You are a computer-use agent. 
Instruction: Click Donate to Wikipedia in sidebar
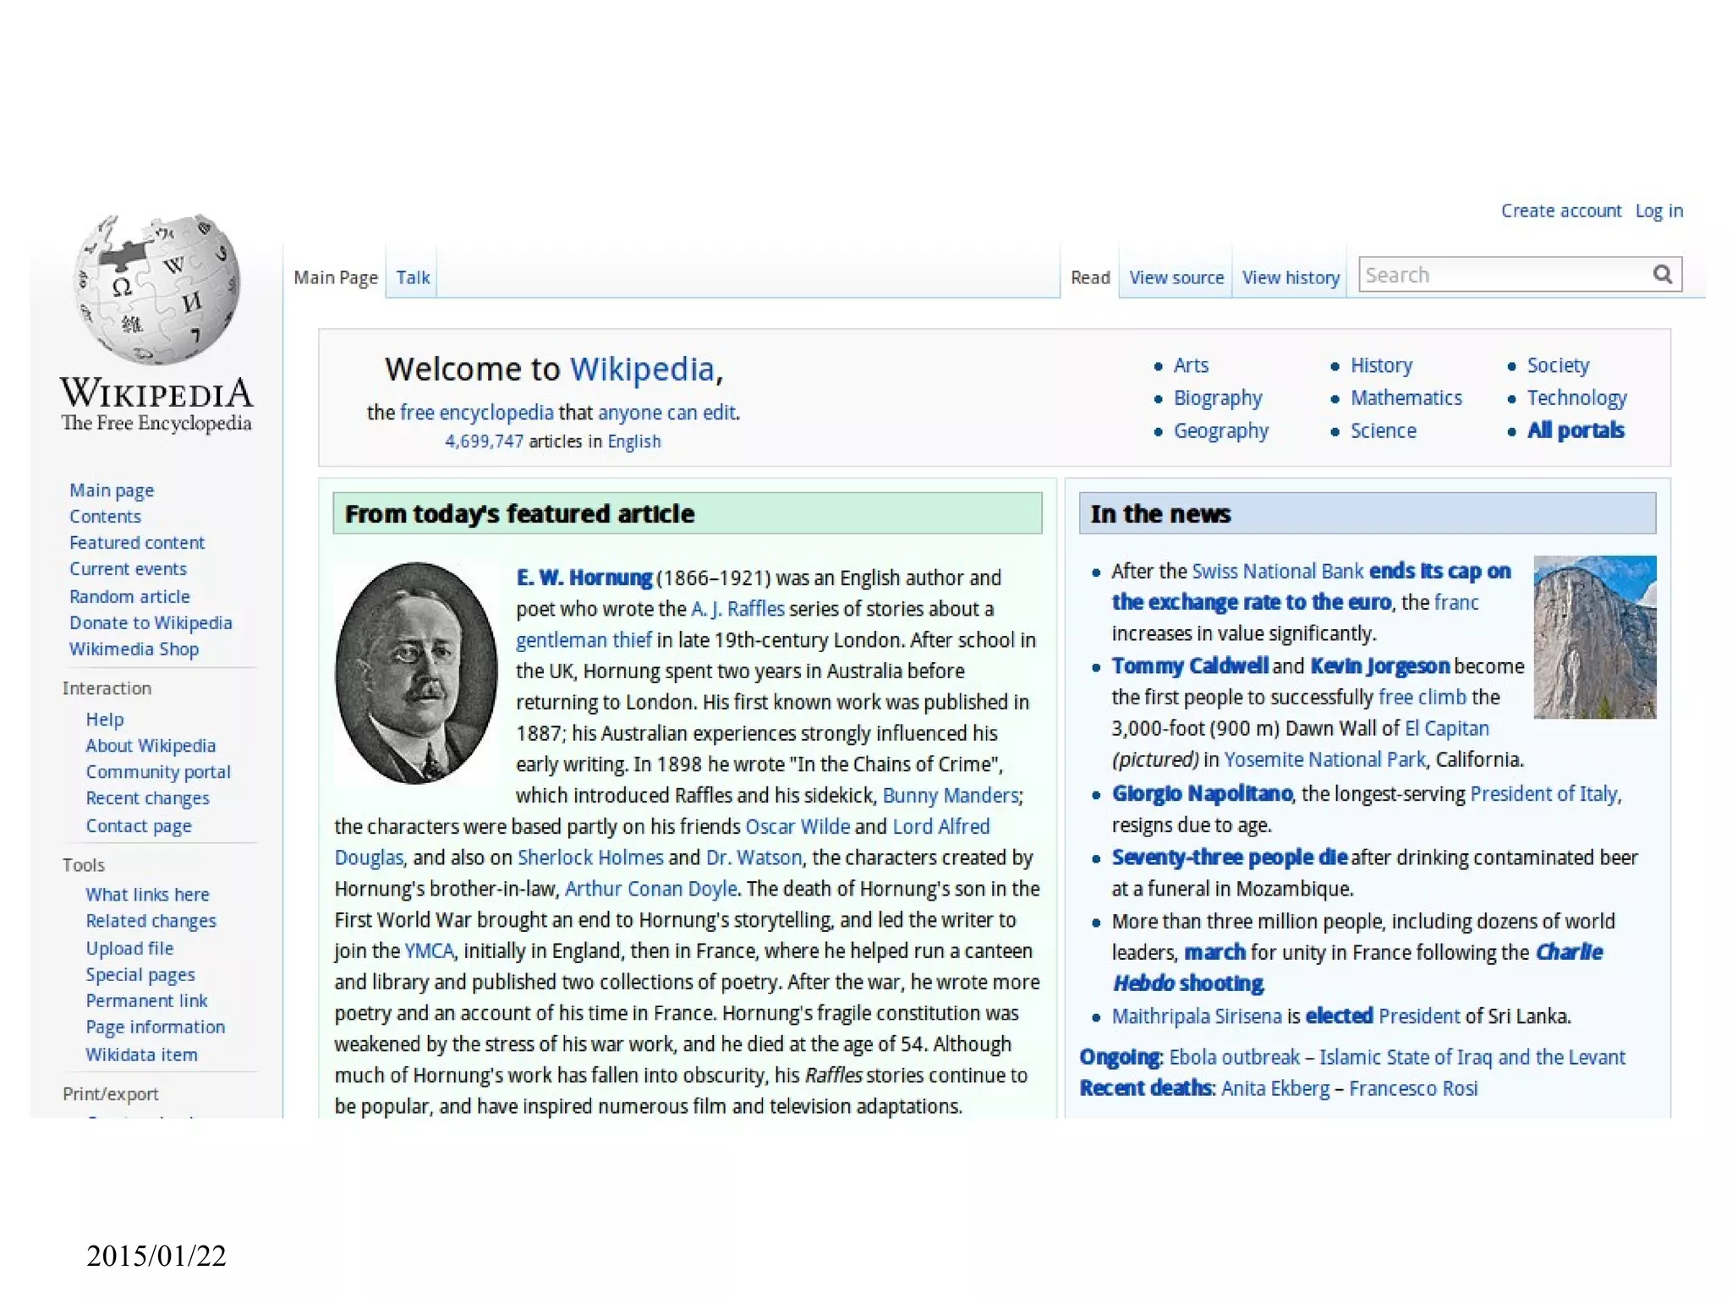point(151,622)
